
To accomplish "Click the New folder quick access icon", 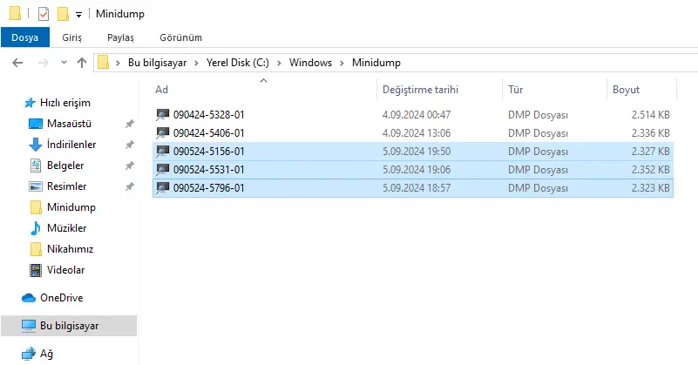I will coord(63,14).
